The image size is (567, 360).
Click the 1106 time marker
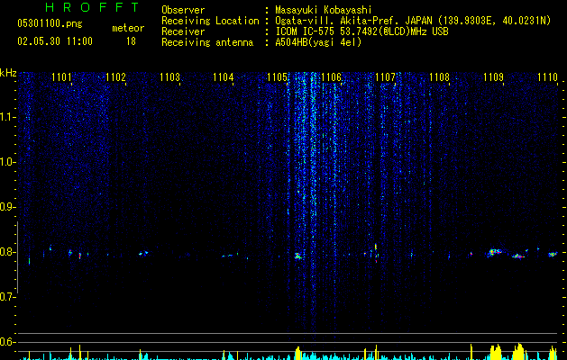[x=331, y=77]
